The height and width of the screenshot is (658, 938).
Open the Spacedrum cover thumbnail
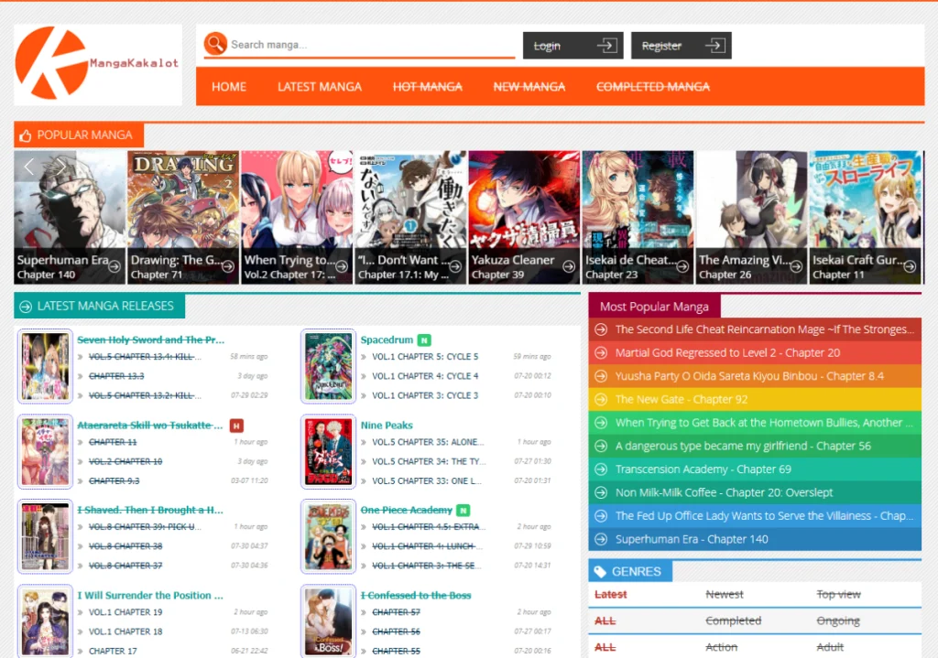pyautogui.click(x=329, y=366)
